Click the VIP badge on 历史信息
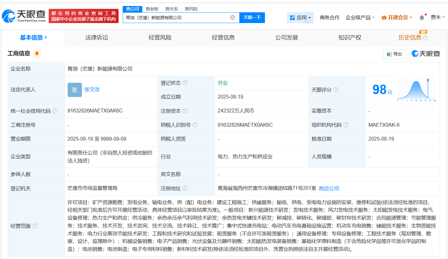This screenshot has height=259, width=448. point(423,32)
